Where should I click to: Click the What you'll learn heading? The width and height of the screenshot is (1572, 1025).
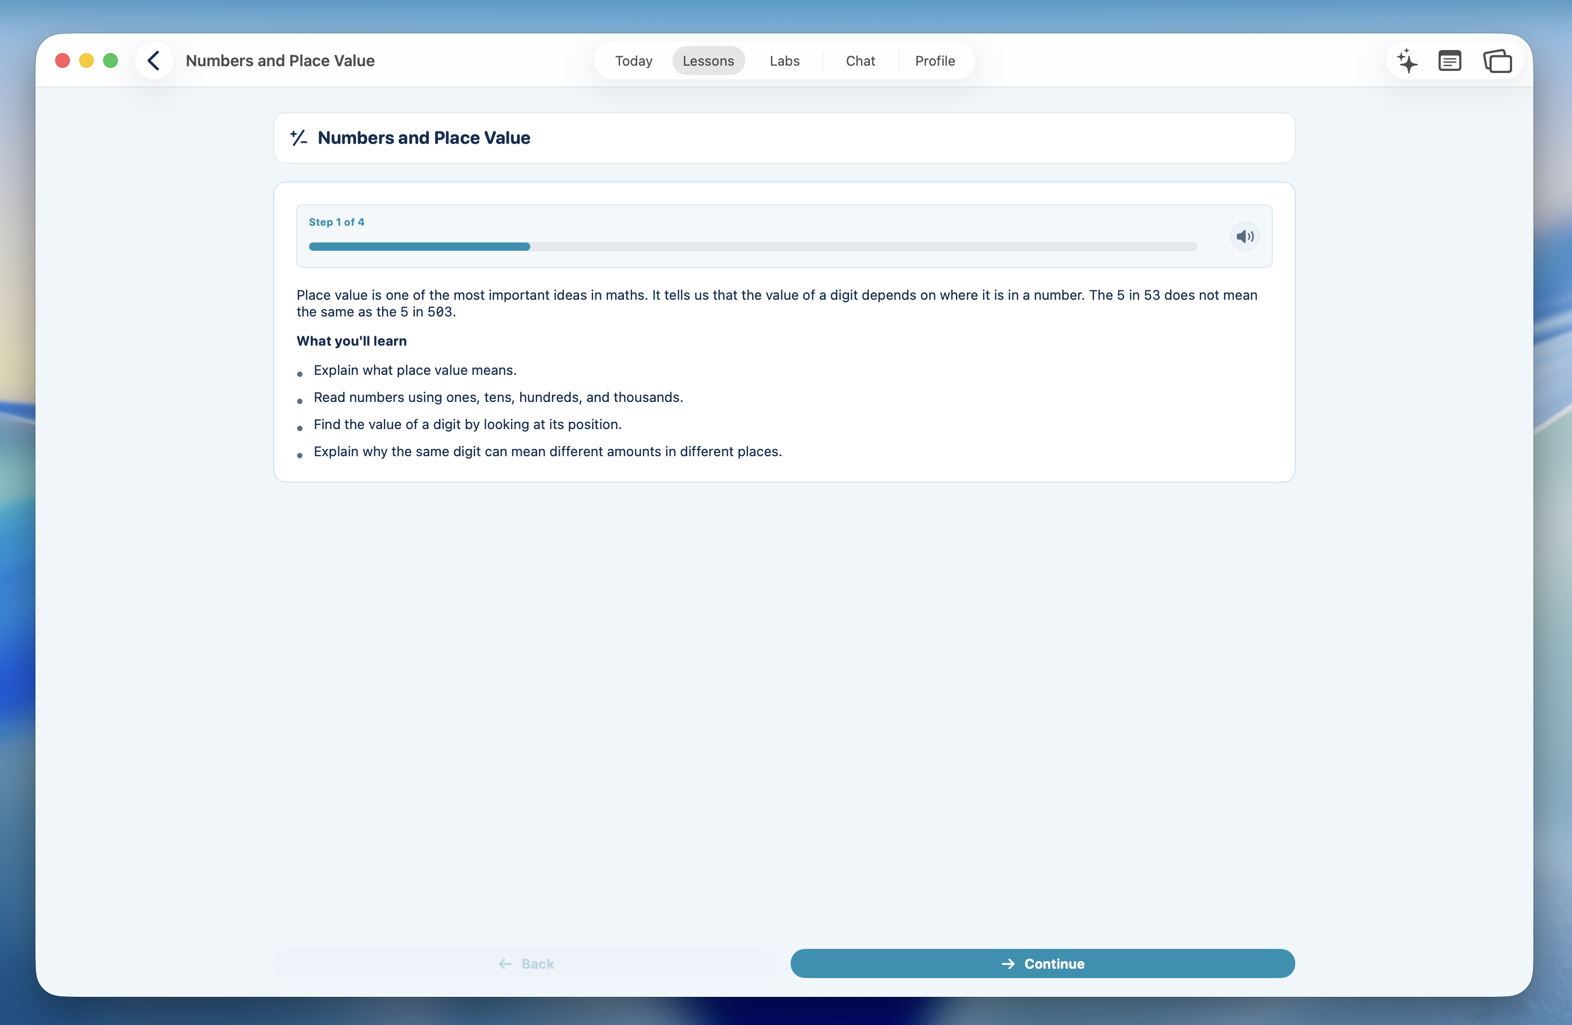[351, 341]
